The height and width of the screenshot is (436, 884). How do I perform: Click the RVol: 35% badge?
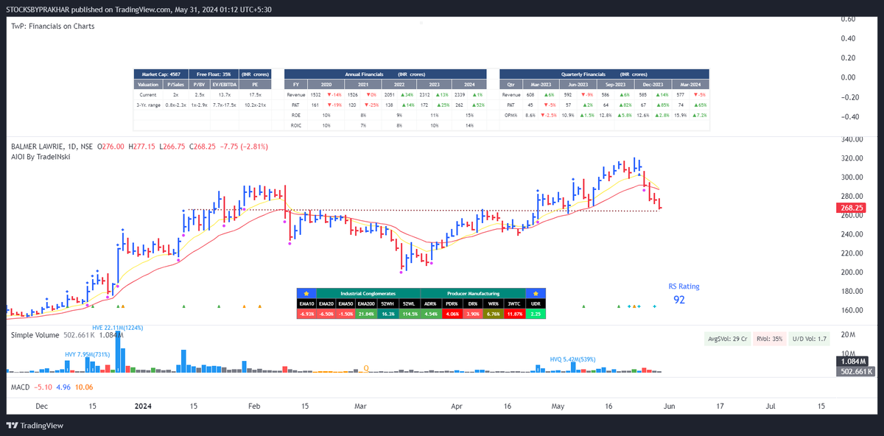(769, 339)
